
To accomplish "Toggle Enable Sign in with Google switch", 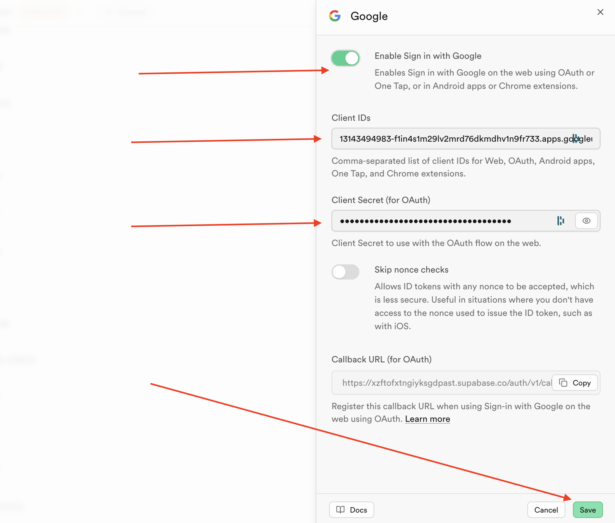I will click(x=345, y=58).
